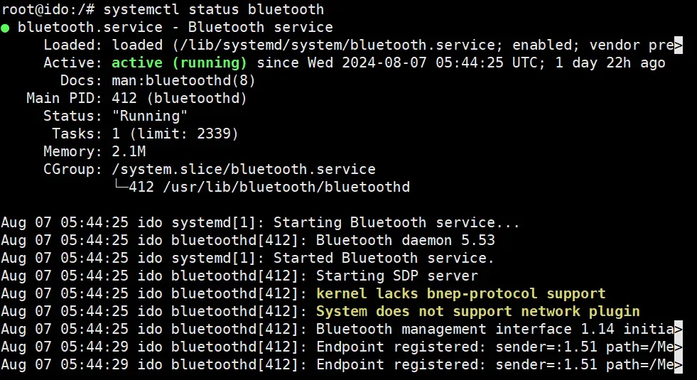Screen dimensions: 697x380
Task: Click the 'systemctl status bluetooth' command text
Action: 214,9
